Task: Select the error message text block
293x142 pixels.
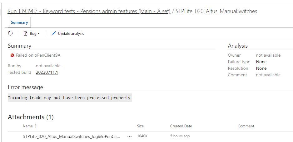Action: [69, 97]
